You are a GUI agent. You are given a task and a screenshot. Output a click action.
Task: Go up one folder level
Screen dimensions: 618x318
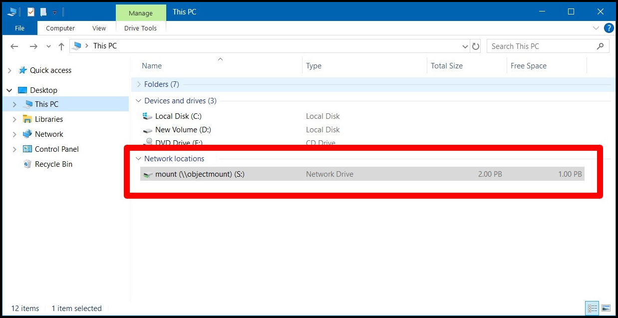tap(61, 46)
